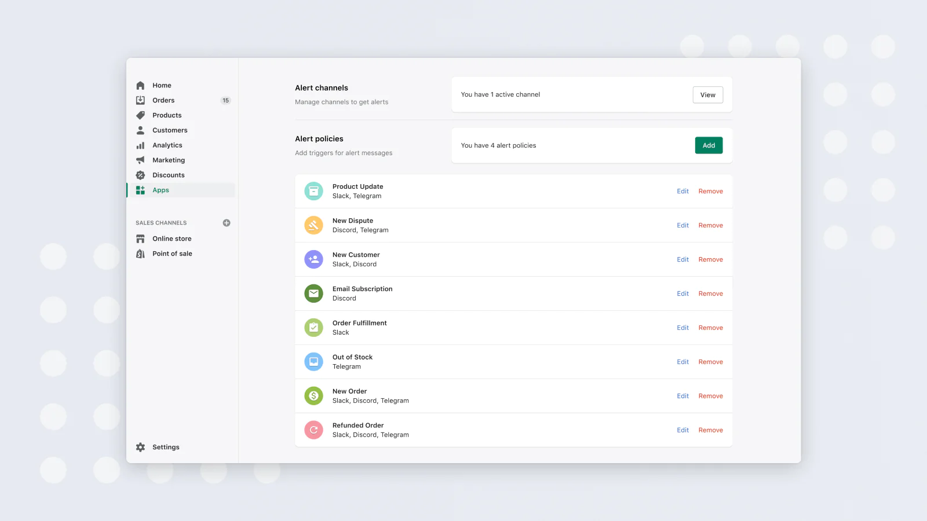
Task: Click View active channel button
Action: pyautogui.click(x=708, y=95)
